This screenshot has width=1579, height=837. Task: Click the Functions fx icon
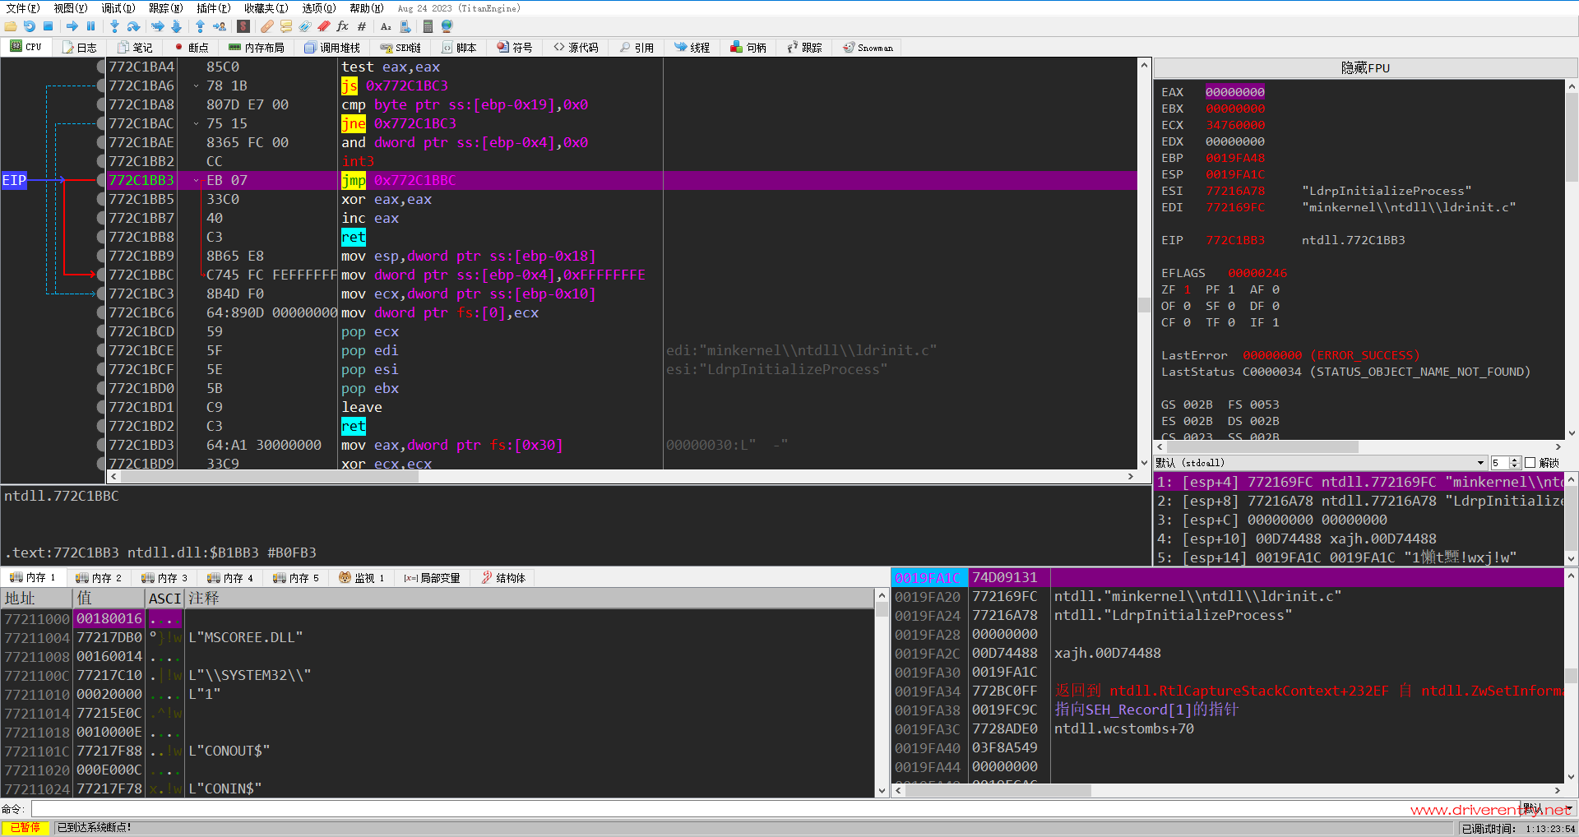coord(343,26)
